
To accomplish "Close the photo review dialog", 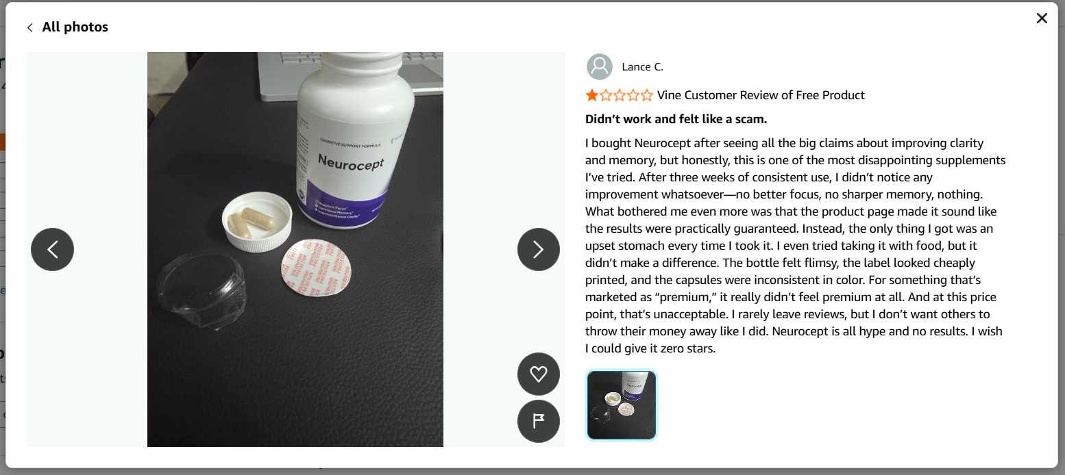I will pyautogui.click(x=1042, y=18).
